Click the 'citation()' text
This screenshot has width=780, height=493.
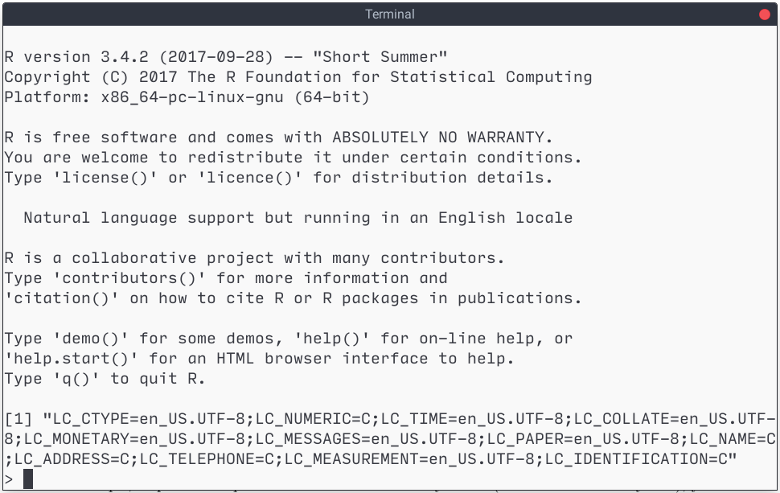pyautogui.click(x=62, y=298)
